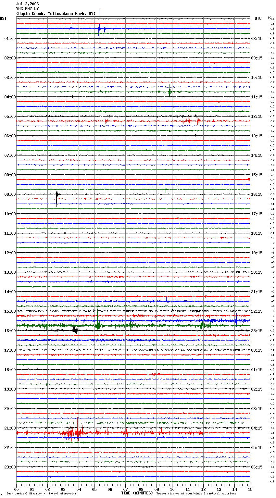Select the '10:00' MST row label
The width and height of the screenshot is (276, 498).
tap(10, 214)
